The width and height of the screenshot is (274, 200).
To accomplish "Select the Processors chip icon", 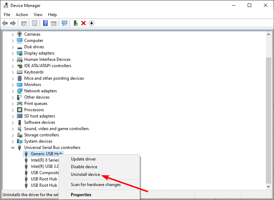I will click(x=20, y=110).
